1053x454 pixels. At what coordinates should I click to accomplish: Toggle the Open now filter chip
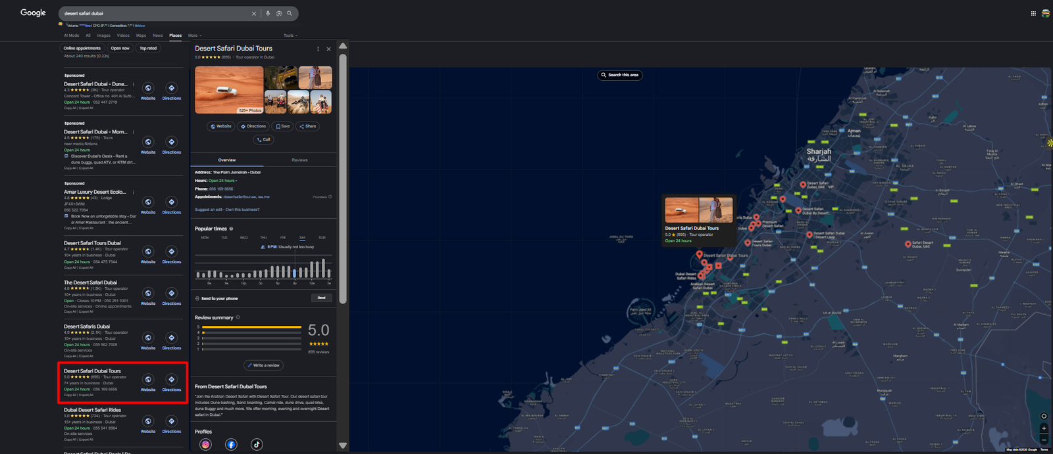120,48
